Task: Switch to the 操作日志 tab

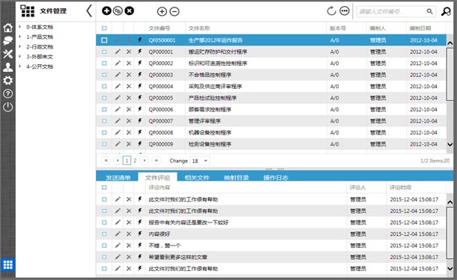Action: (x=276, y=178)
